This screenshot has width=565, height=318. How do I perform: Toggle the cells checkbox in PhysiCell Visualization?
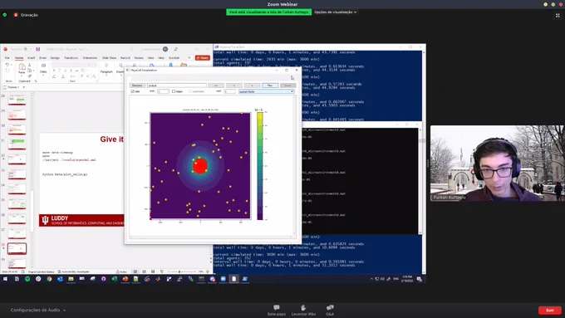(133, 91)
